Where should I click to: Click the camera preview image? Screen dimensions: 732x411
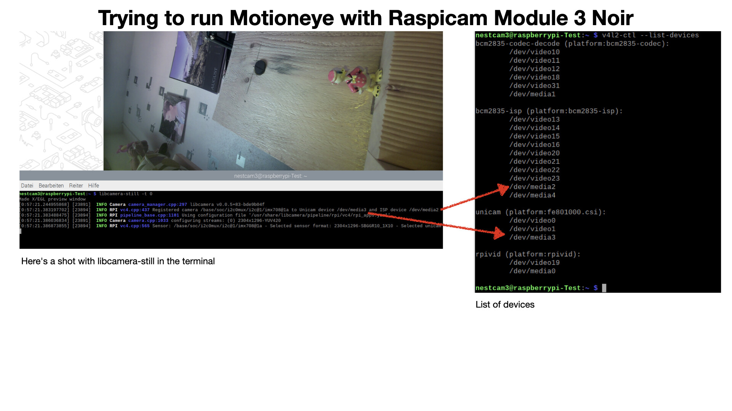[273, 101]
